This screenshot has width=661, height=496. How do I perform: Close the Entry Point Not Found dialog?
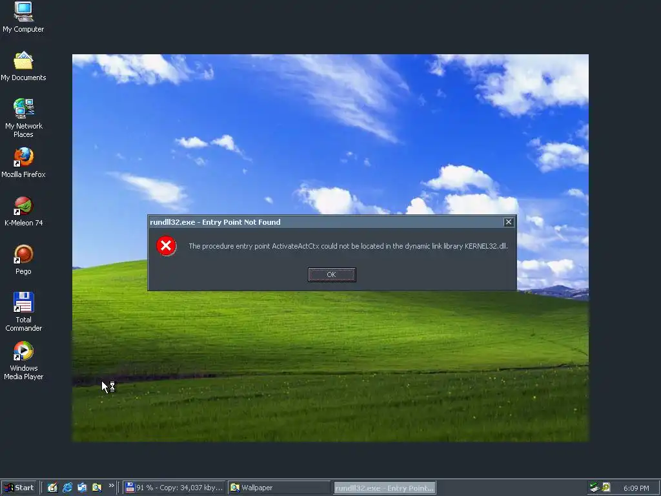tap(509, 222)
